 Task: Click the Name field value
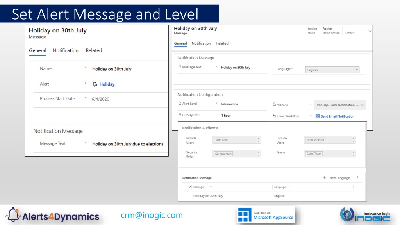tap(112, 69)
